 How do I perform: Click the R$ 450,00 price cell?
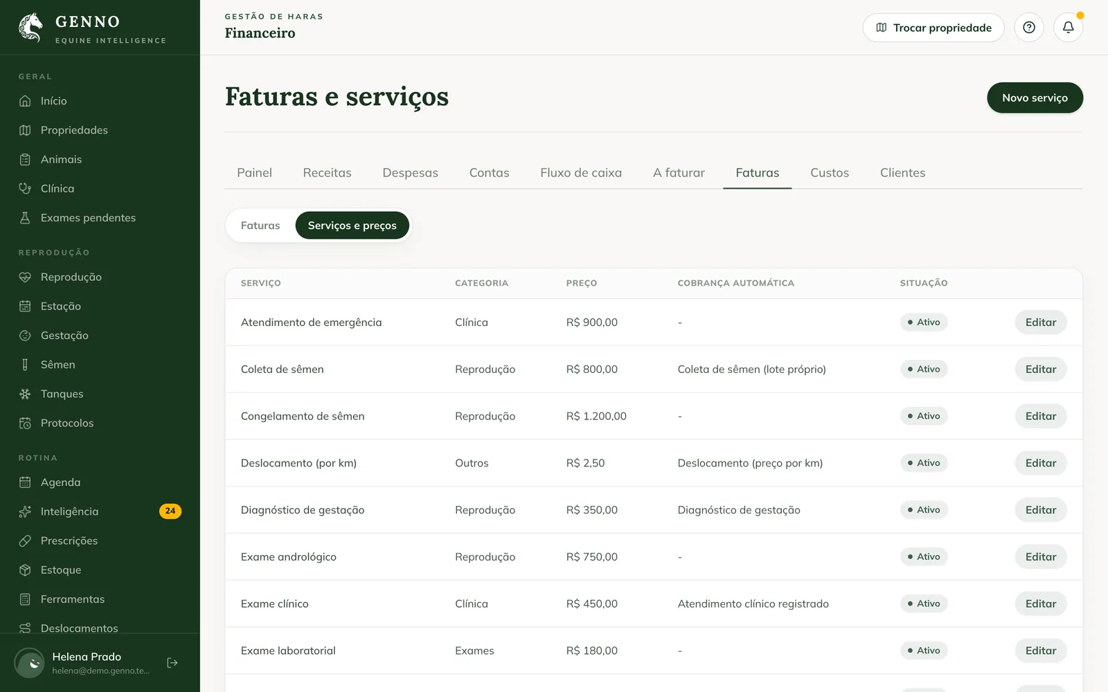pyautogui.click(x=592, y=604)
